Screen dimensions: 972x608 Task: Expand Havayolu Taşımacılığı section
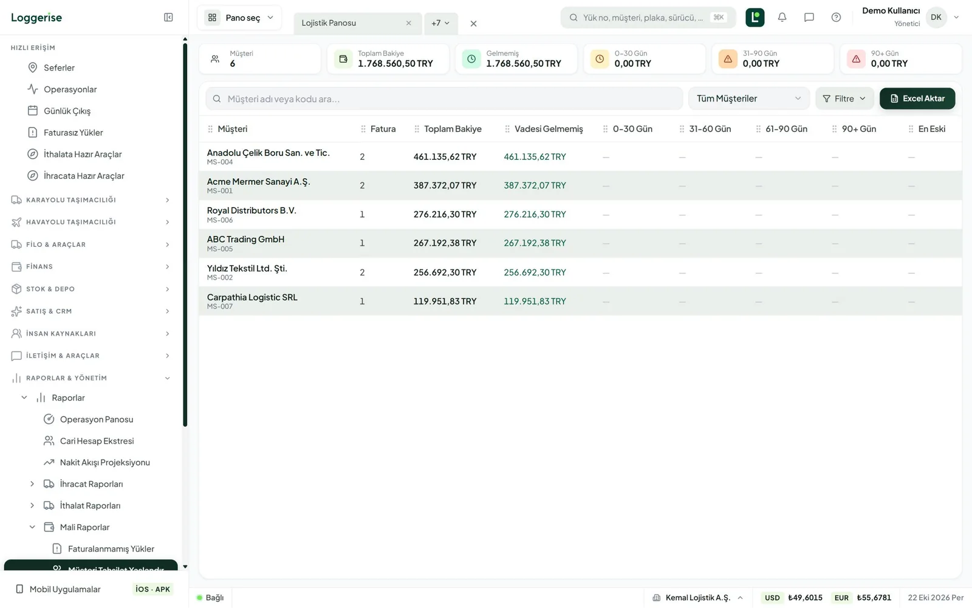(x=91, y=222)
